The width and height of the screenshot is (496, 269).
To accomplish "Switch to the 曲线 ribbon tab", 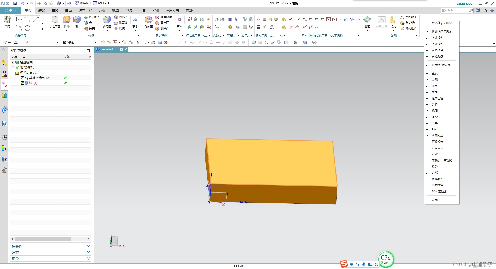I will coord(55,10).
